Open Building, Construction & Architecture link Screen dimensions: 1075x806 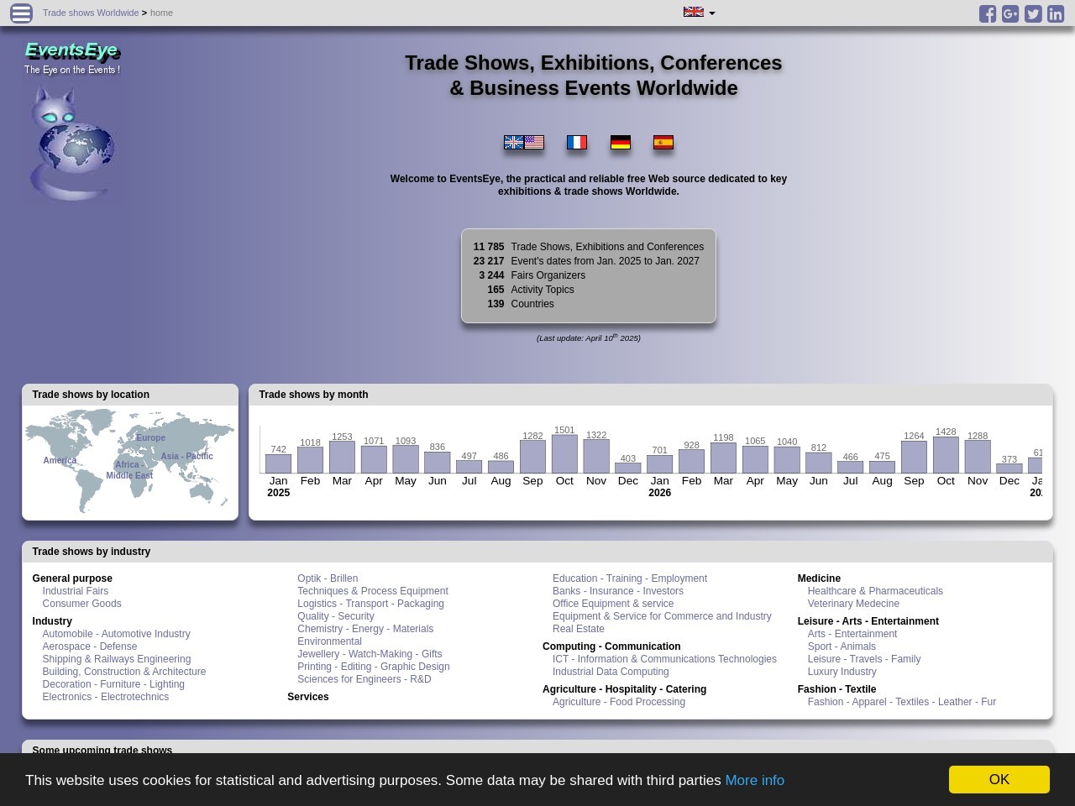click(124, 672)
